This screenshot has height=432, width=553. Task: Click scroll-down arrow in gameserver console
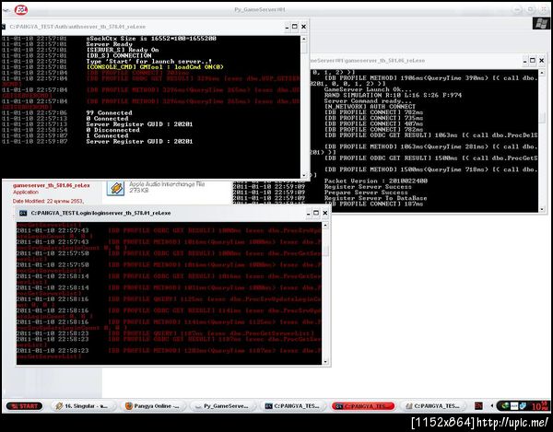[542, 209]
